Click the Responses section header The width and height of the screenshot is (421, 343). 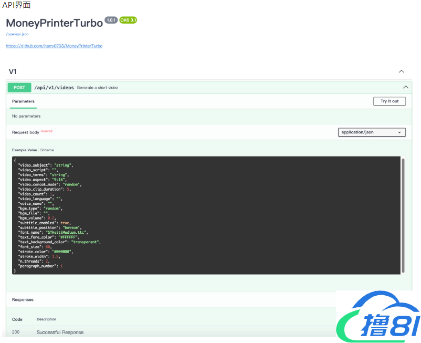pyautogui.click(x=23, y=300)
